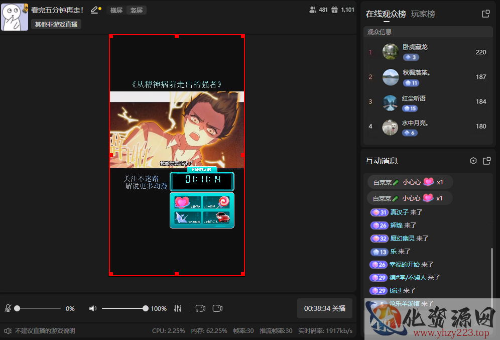500x340 pixels.
Task: Click the heart gift icon in preview
Action: [182, 202]
